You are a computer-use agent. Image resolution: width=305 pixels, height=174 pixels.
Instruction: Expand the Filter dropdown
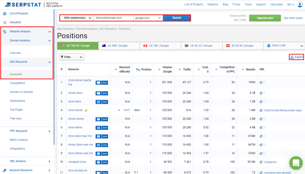click(72, 57)
